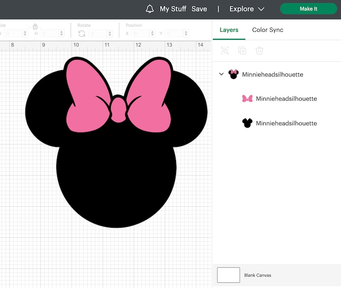
Task: Click the Rotate angle input field
Action: click(x=97, y=34)
